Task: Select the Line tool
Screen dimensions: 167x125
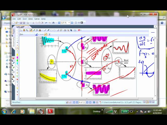Action: tap(45, 30)
